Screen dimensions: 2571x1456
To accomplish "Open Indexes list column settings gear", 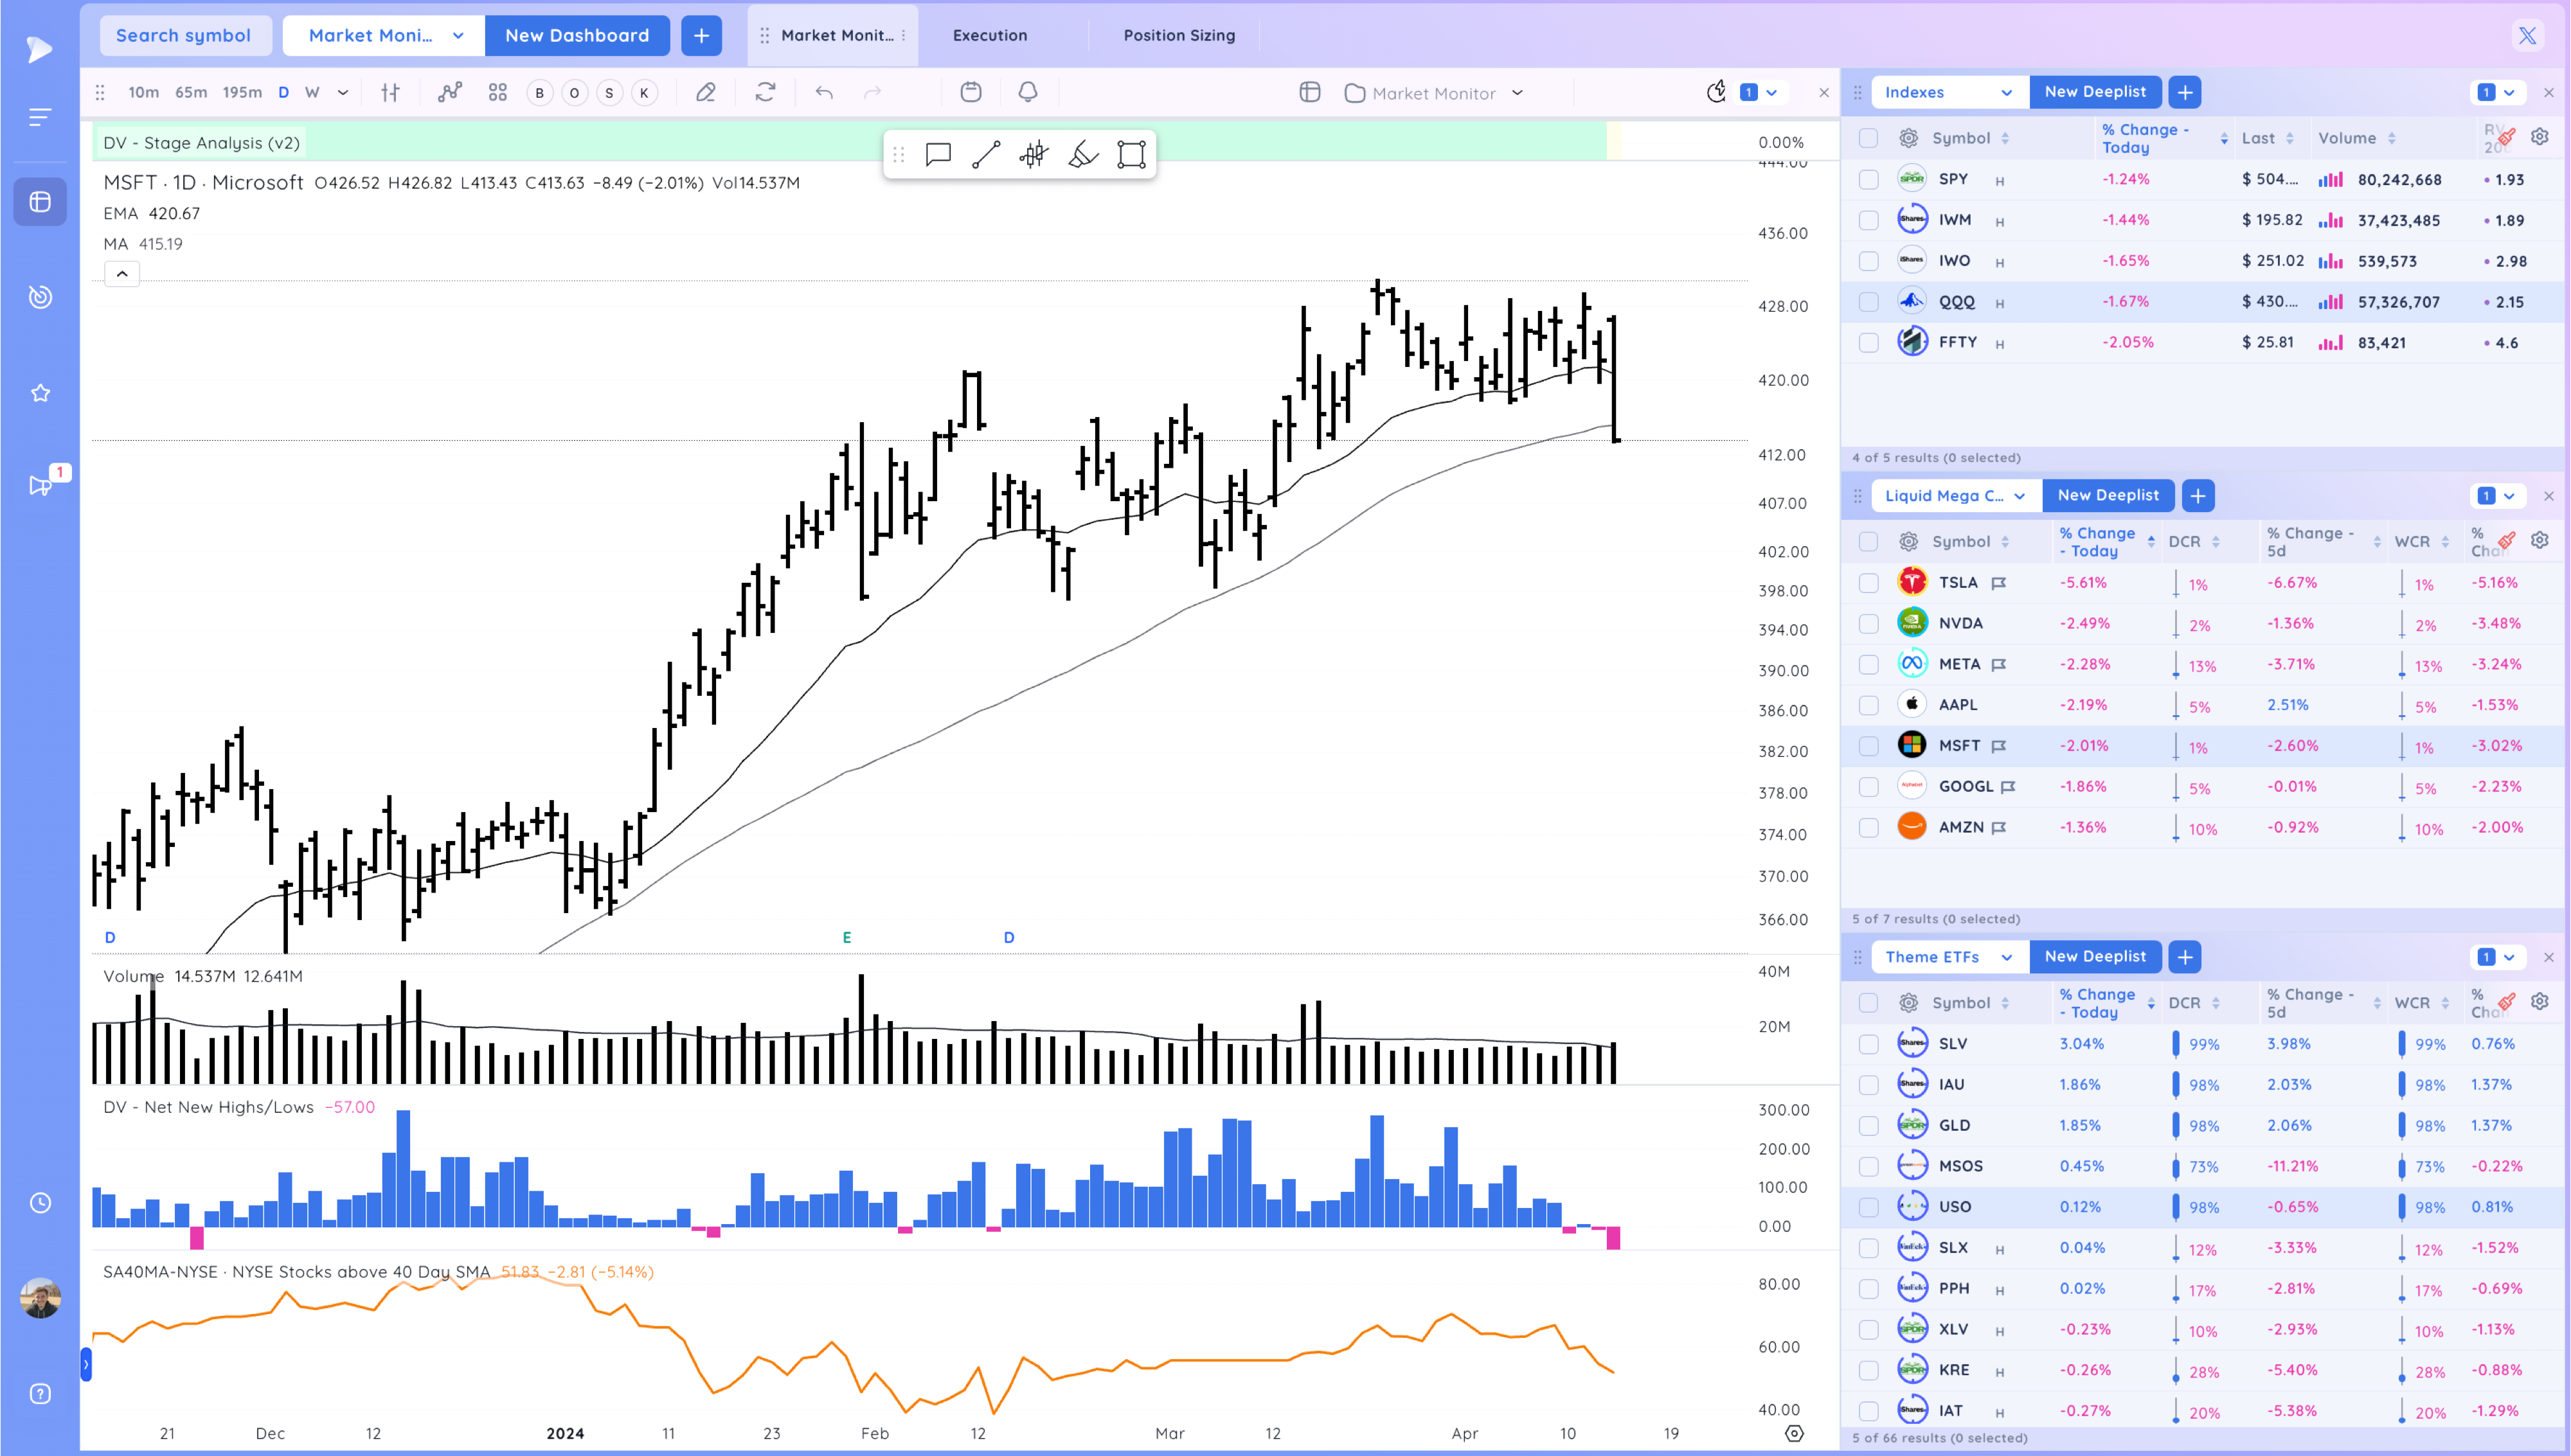I will tap(2540, 137).
